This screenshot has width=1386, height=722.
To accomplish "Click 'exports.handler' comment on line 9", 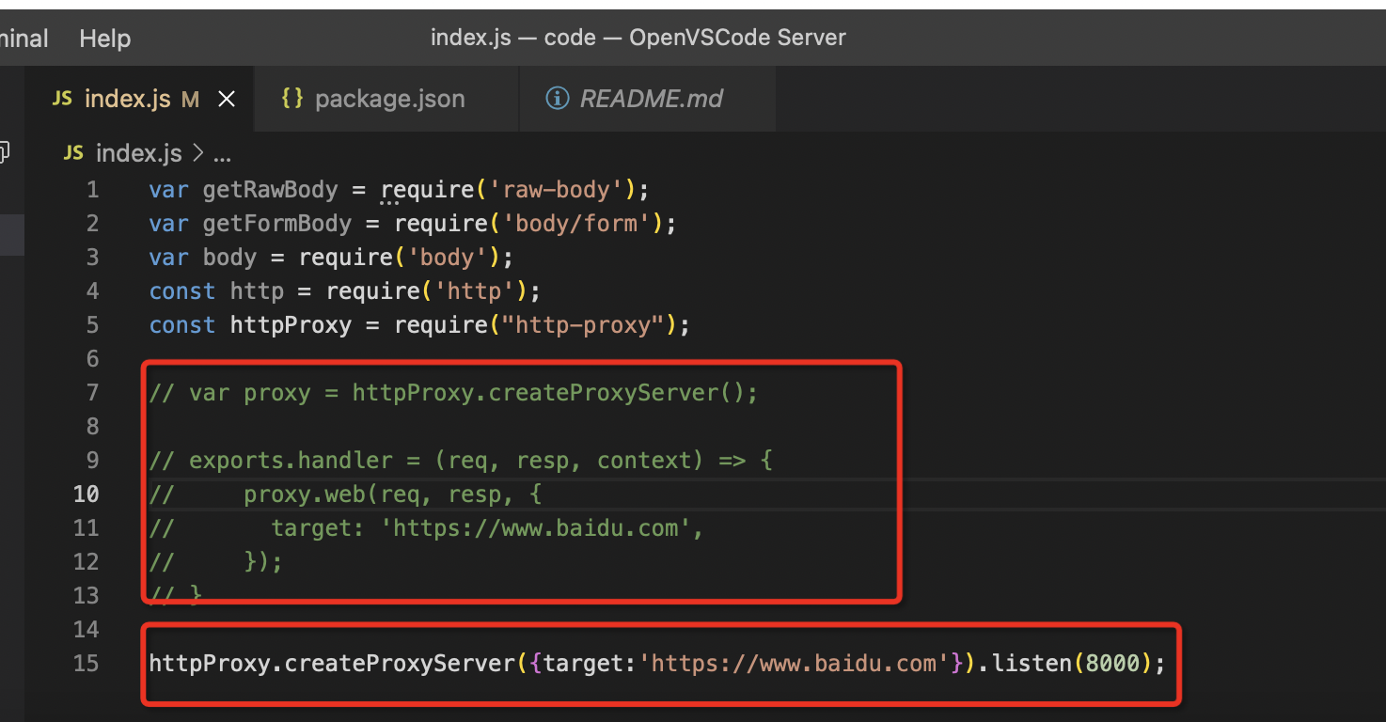I will (x=291, y=461).
